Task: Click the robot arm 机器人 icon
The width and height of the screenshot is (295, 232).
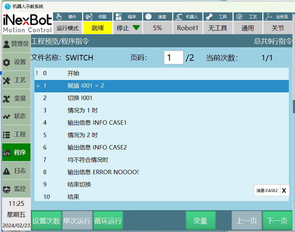Action: 178,17
